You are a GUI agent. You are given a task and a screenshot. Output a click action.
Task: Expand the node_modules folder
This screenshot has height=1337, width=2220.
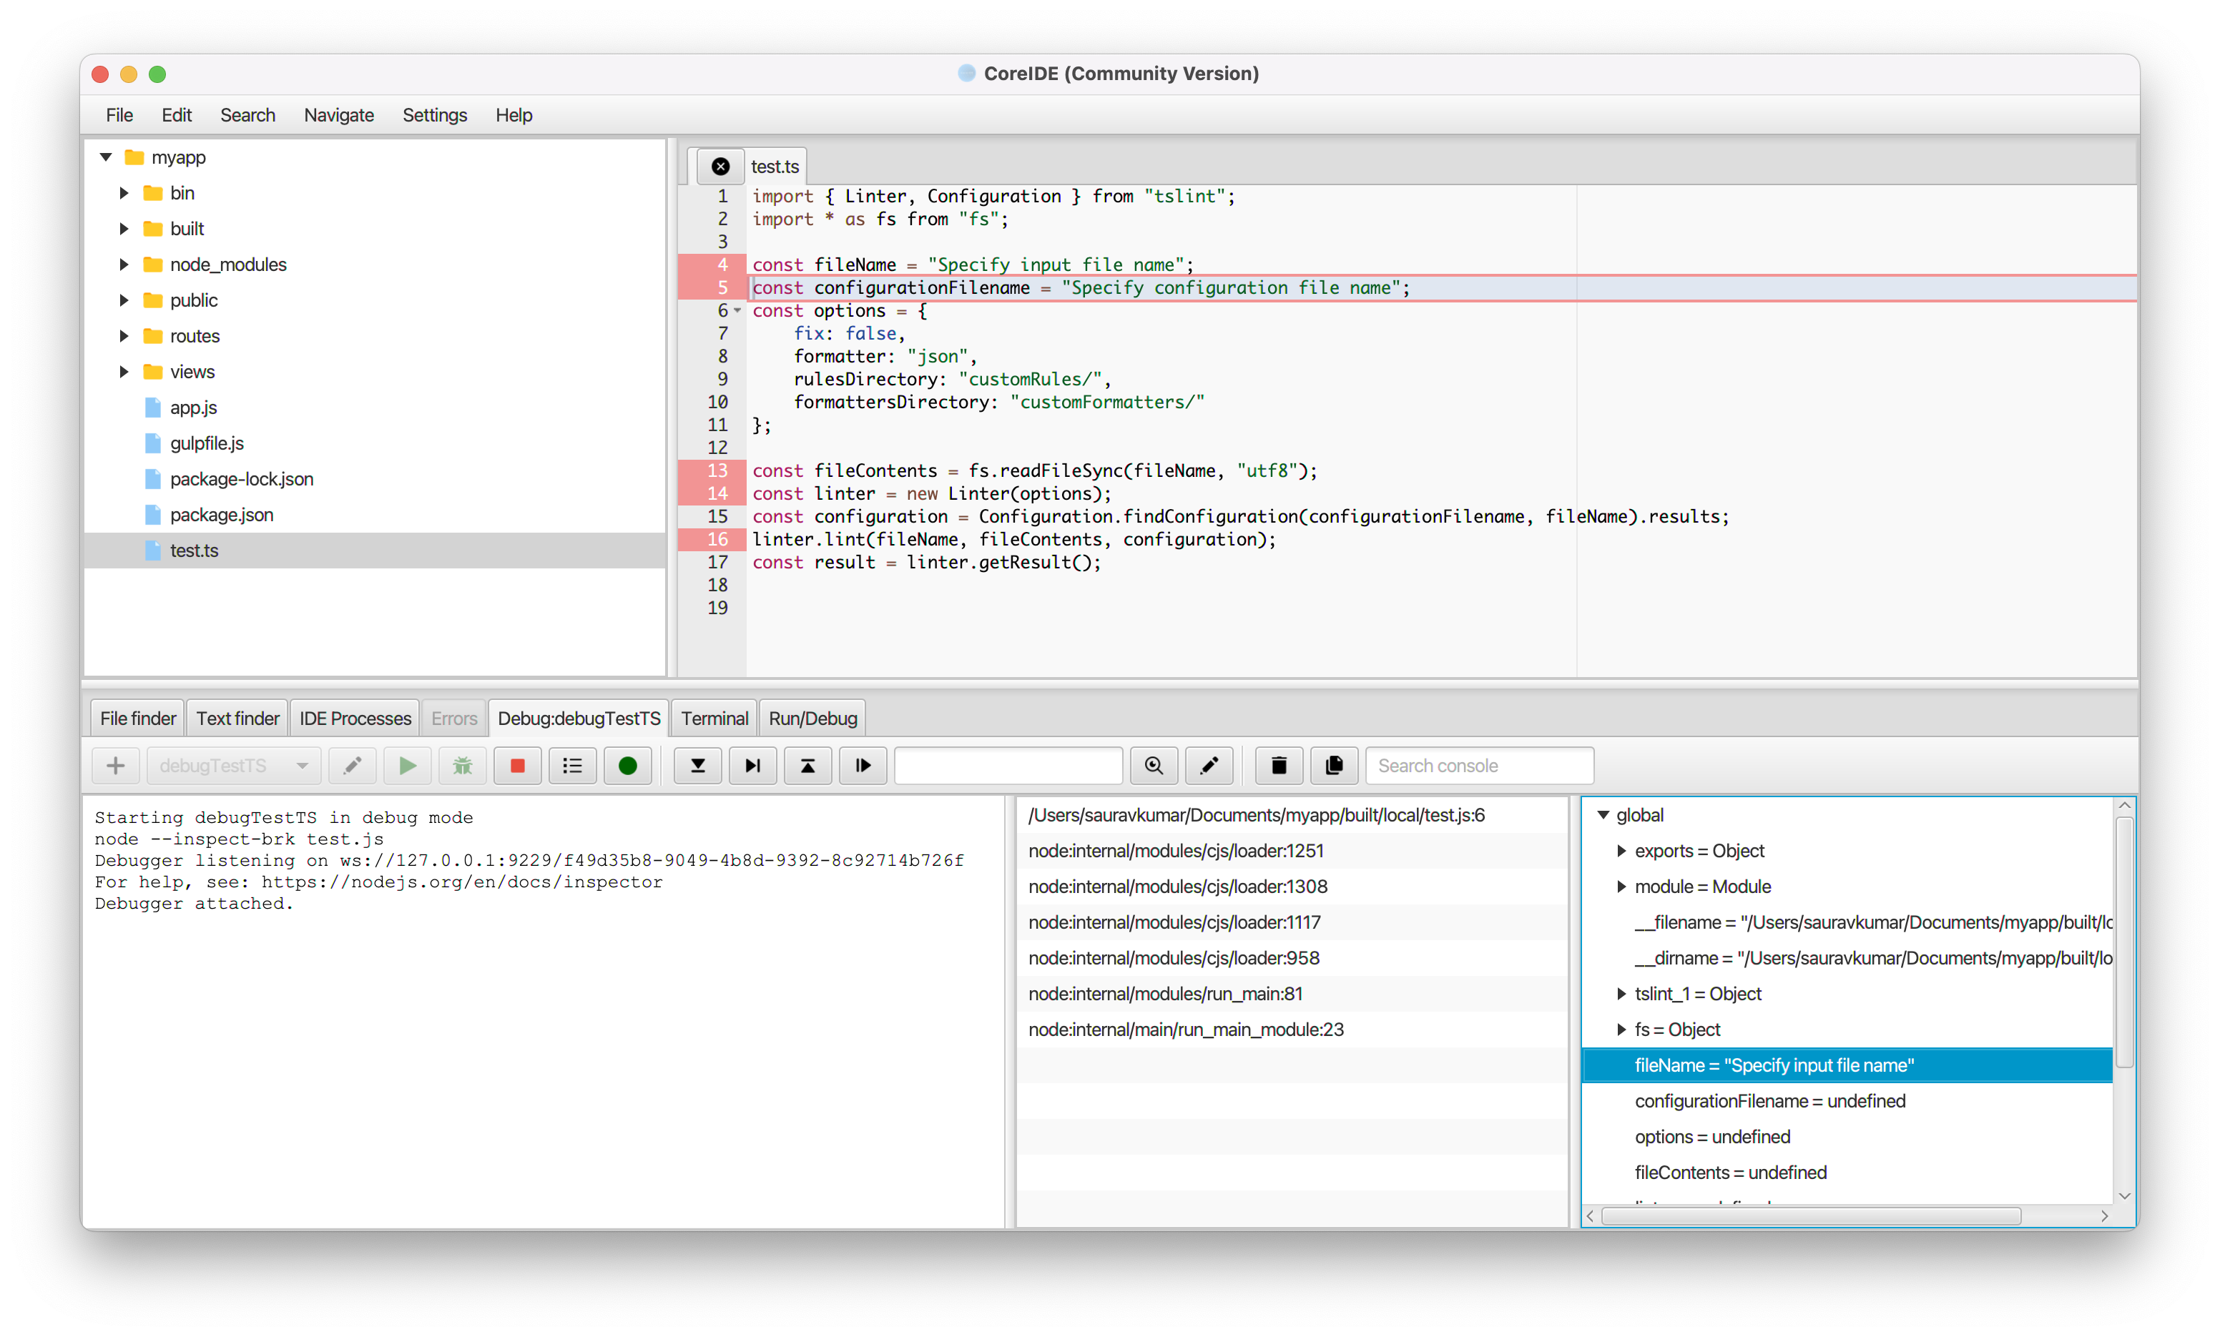tap(124, 265)
